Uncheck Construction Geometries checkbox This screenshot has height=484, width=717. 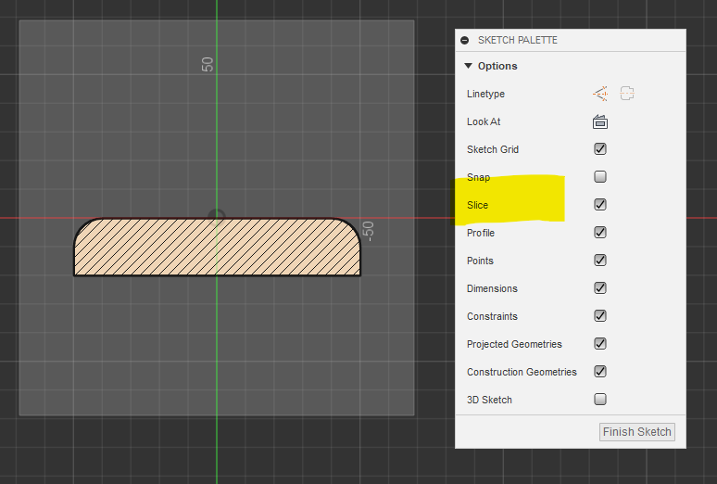(600, 372)
